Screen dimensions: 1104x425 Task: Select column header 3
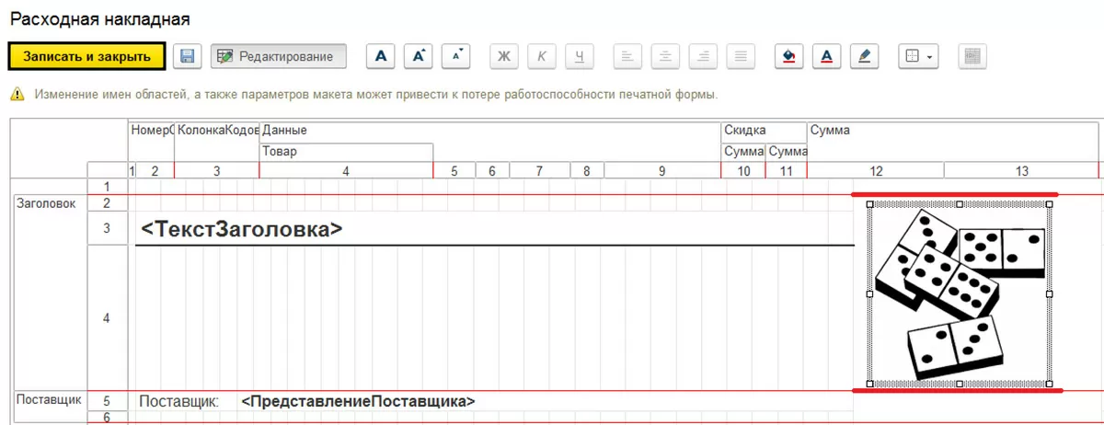(x=216, y=171)
